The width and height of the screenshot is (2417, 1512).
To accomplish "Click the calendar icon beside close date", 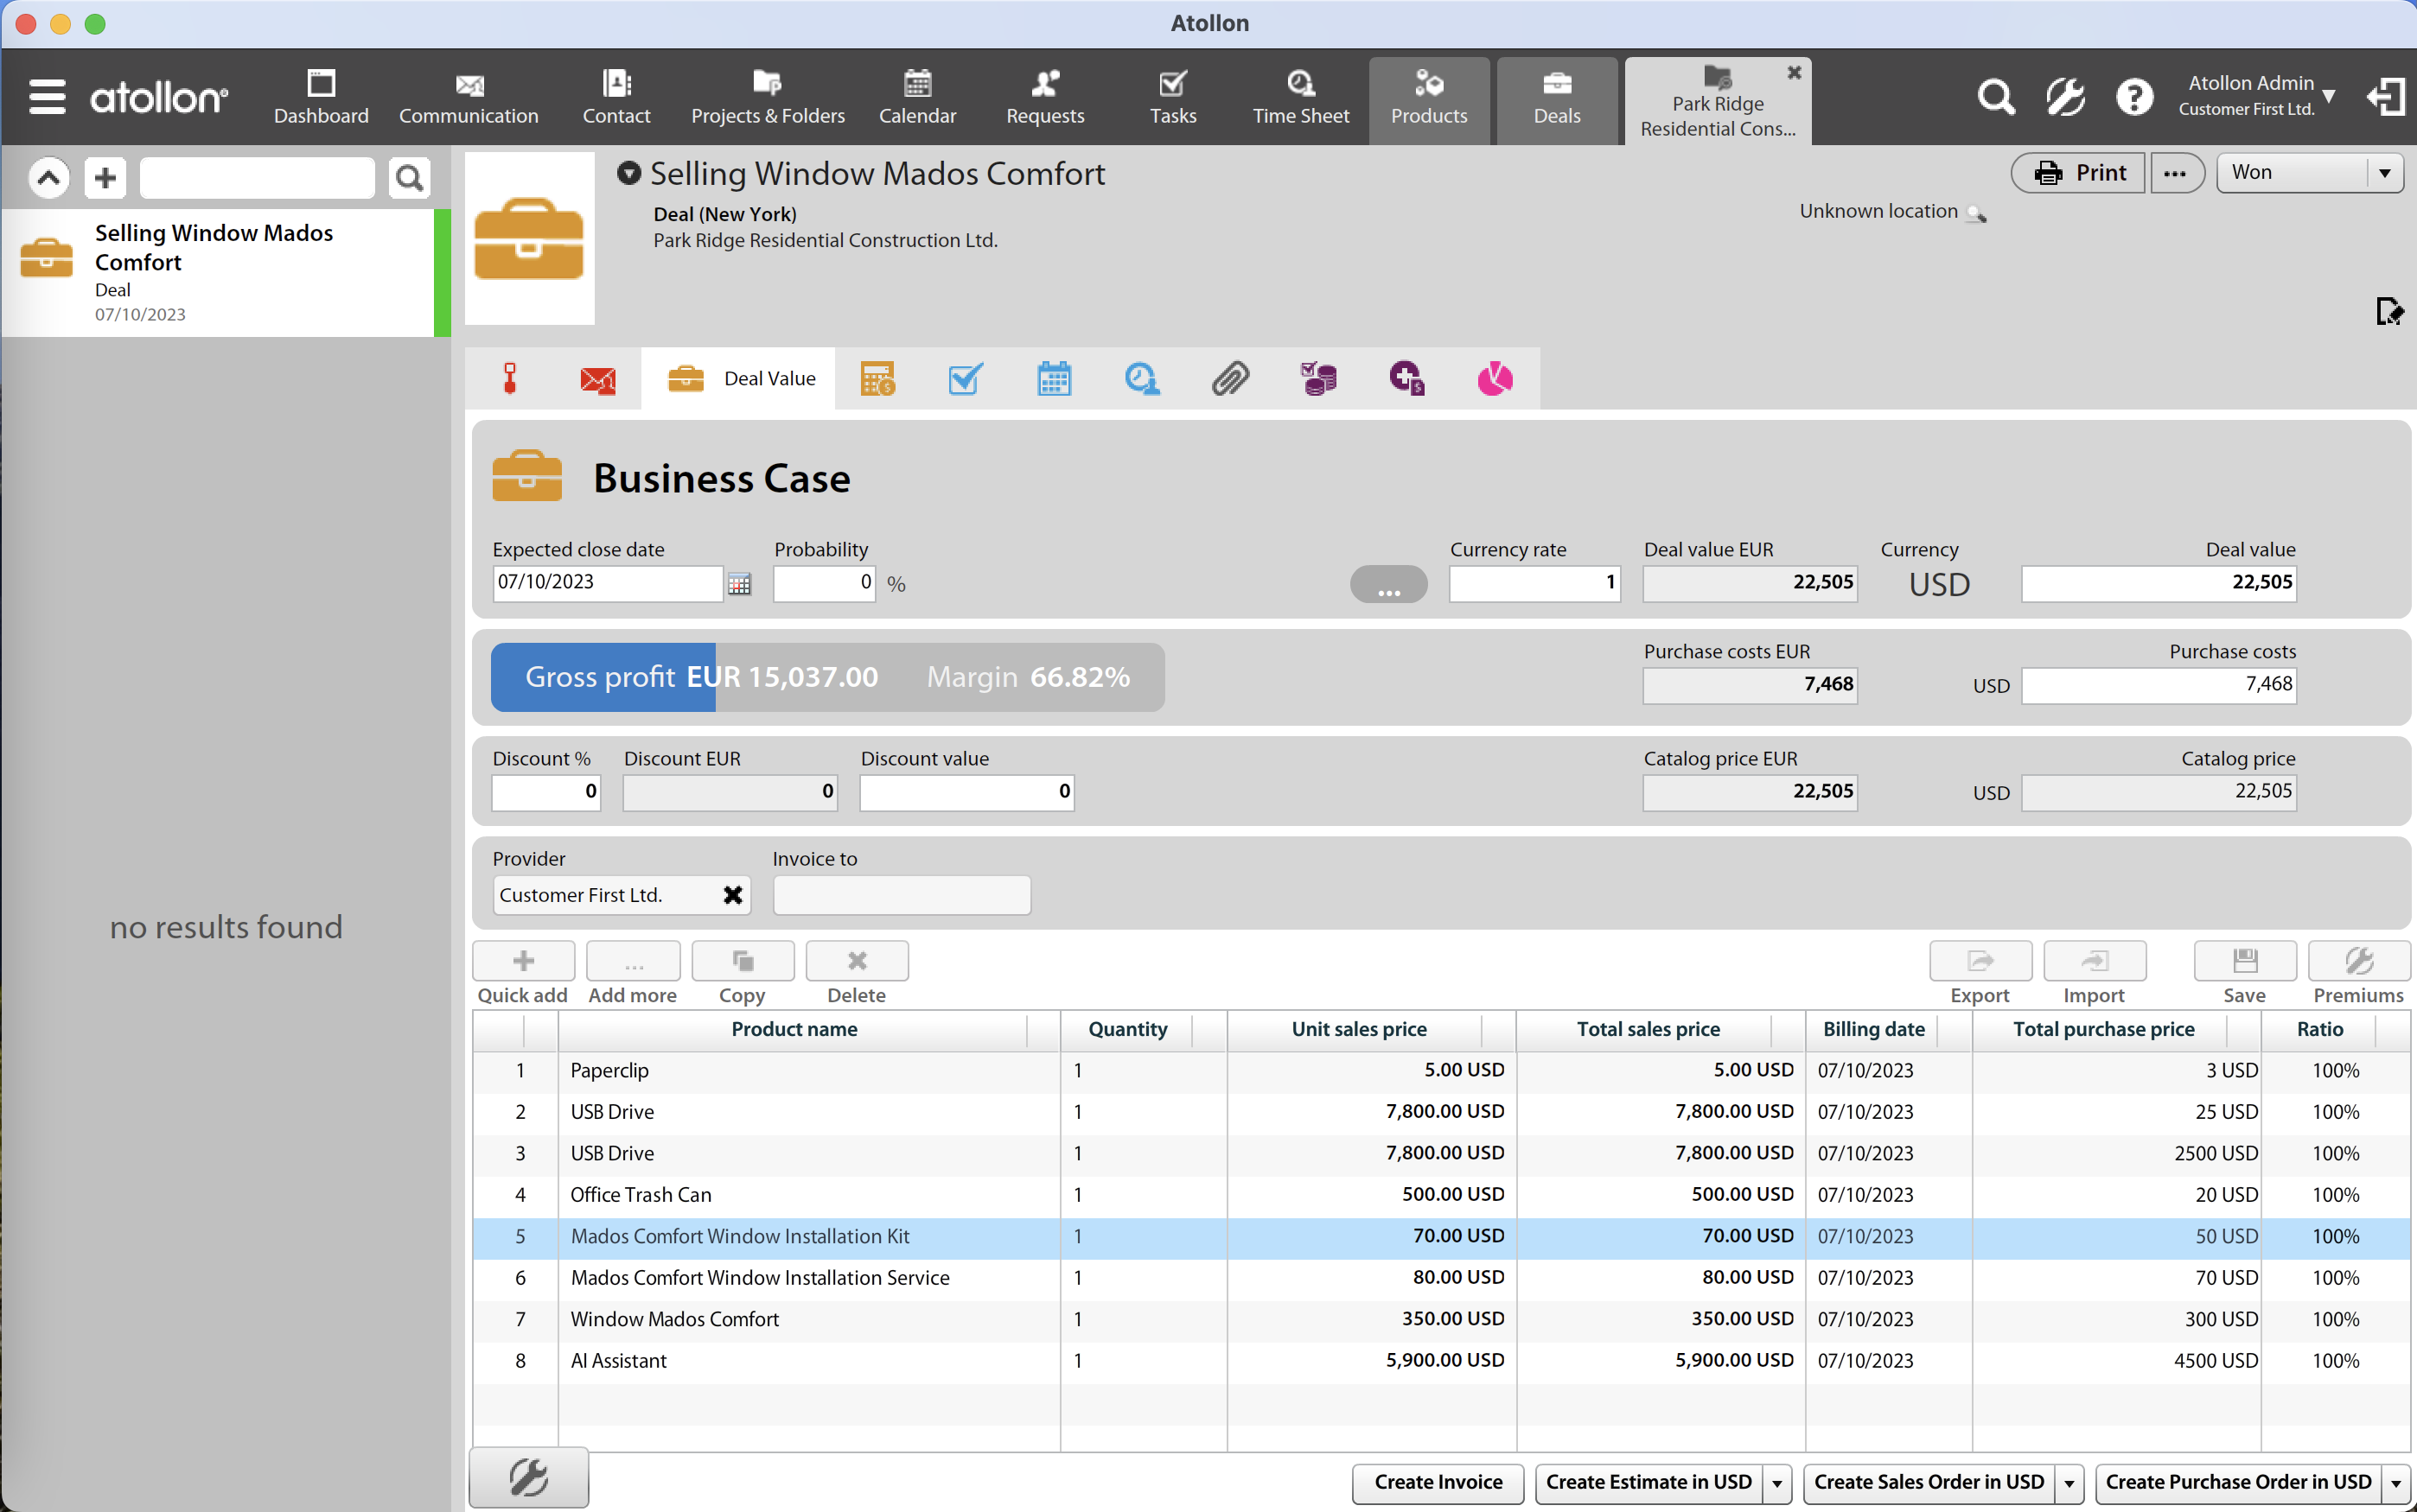I will (739, 584).
